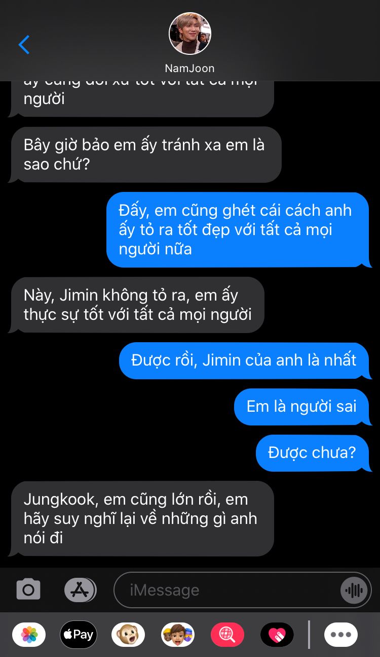Show more apps with ellipsis button
The width and height of the screenshot is (380, 657).
[341, 635]
